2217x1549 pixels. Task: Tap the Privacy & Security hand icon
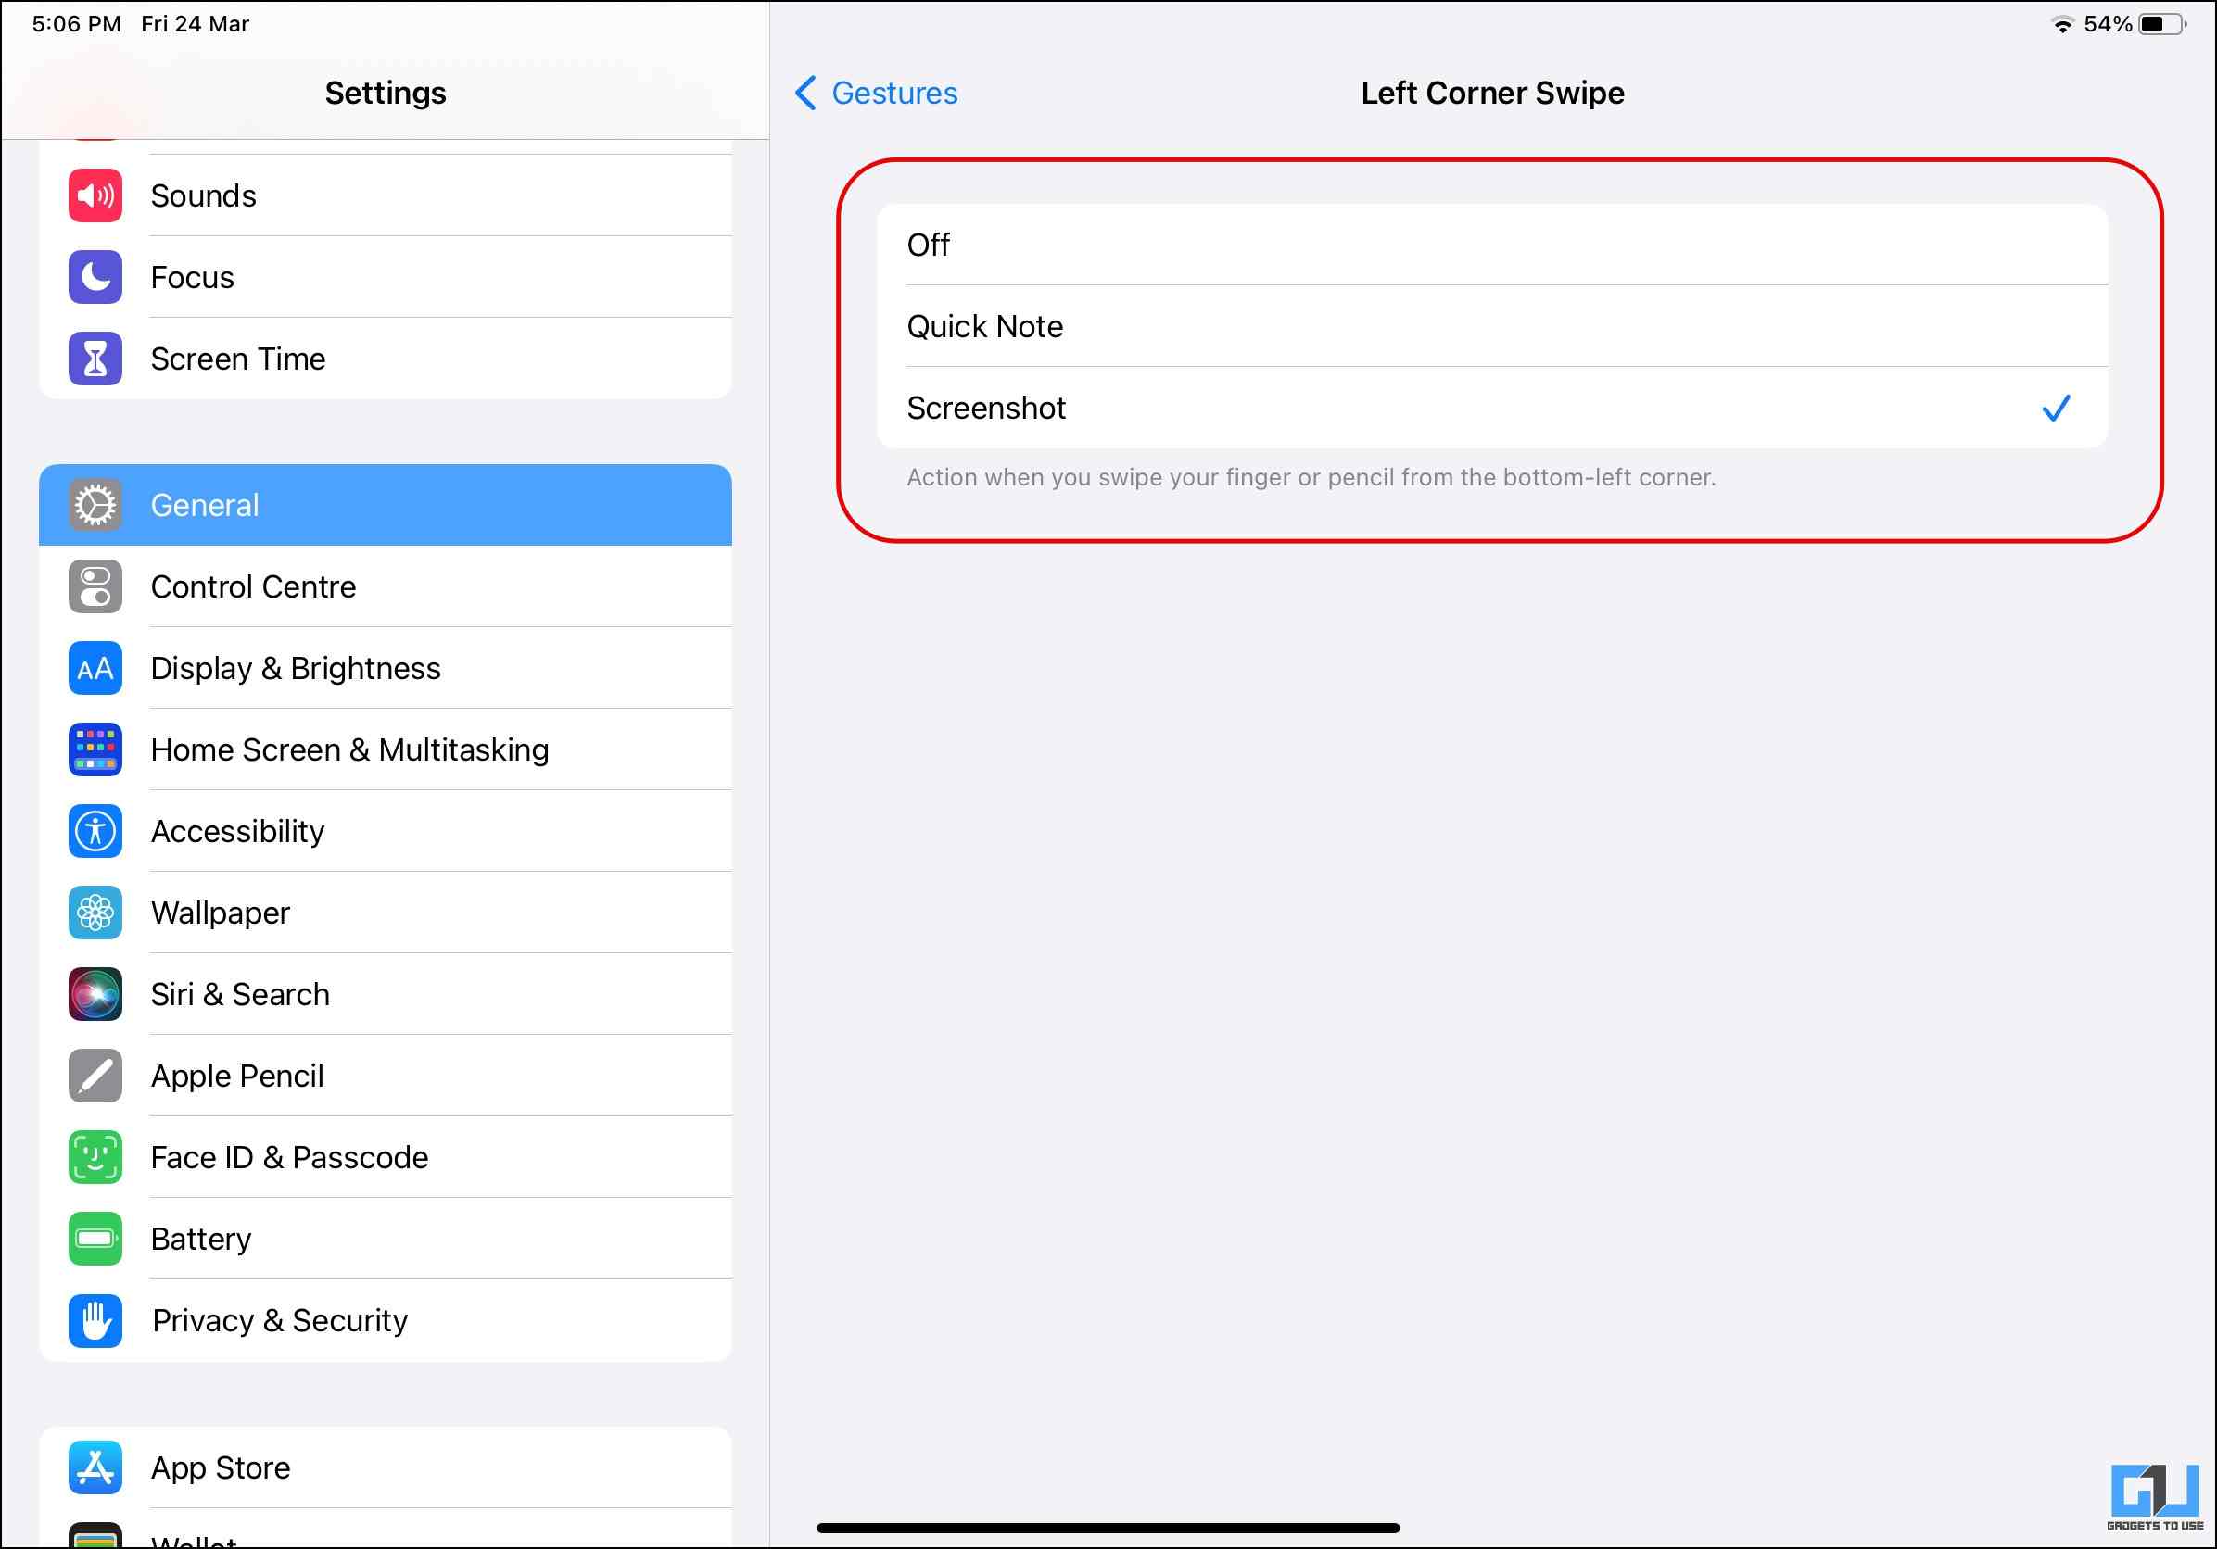pos(95,1321)
